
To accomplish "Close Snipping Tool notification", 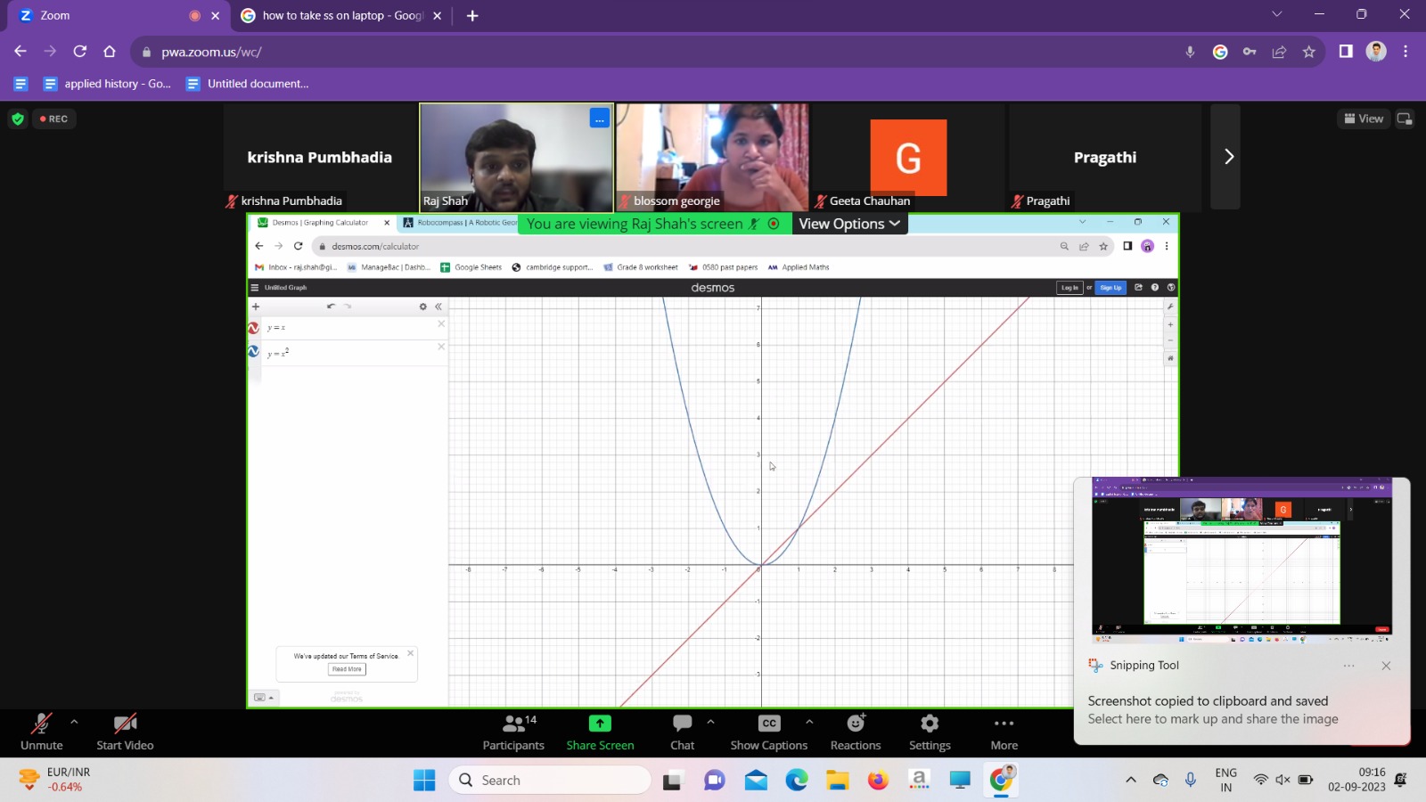I will click(1386, 666).
